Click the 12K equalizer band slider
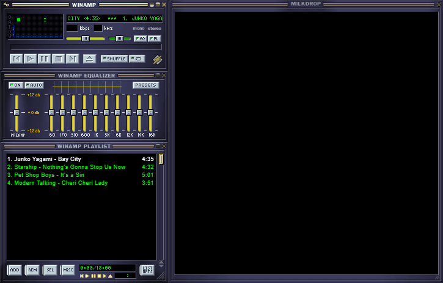 pyautogui.click(x=128, y=113)
